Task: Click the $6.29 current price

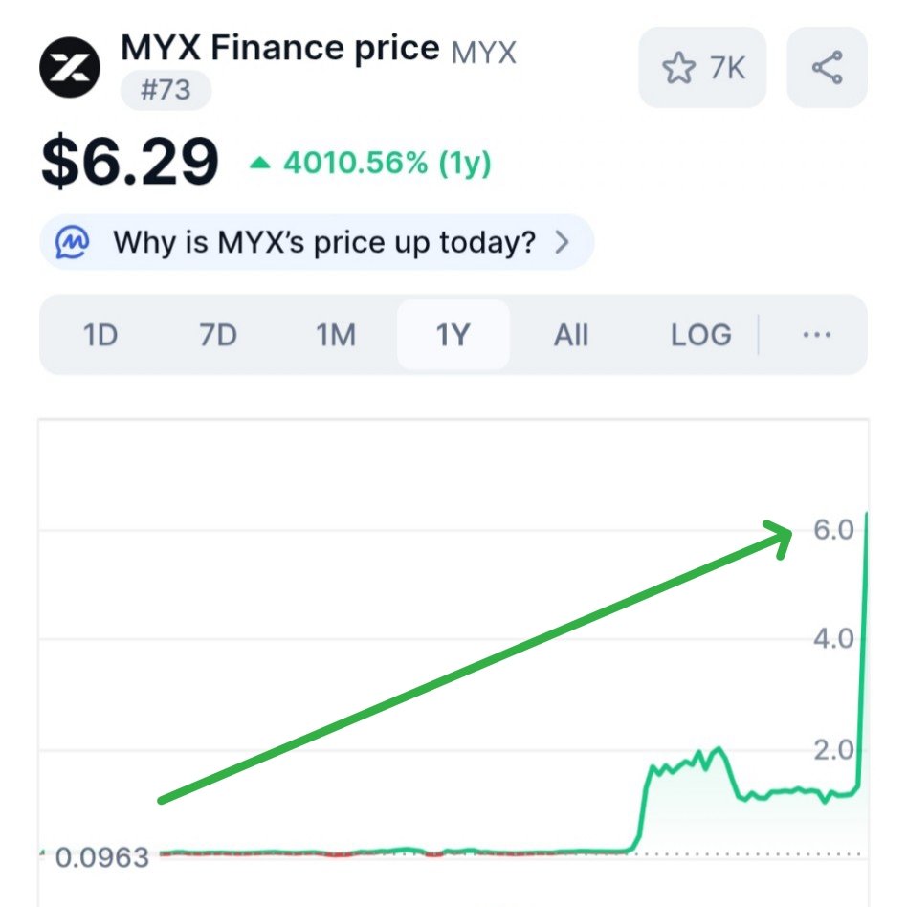Action: click(x=130, y=163)
